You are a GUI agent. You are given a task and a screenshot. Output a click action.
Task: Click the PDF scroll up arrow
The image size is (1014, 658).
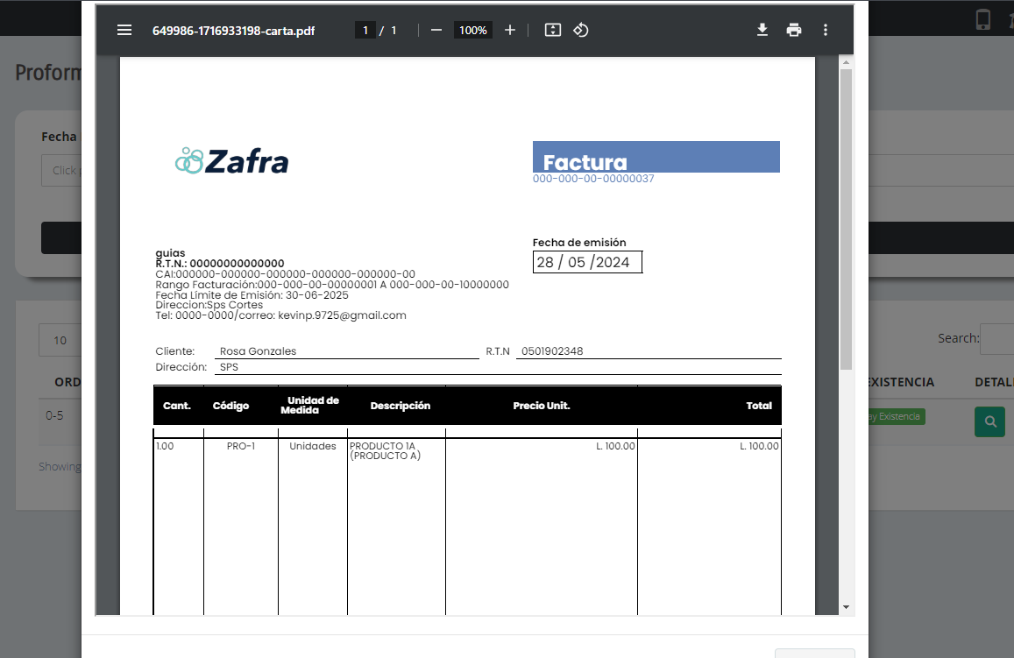click(x=845, y=63)
